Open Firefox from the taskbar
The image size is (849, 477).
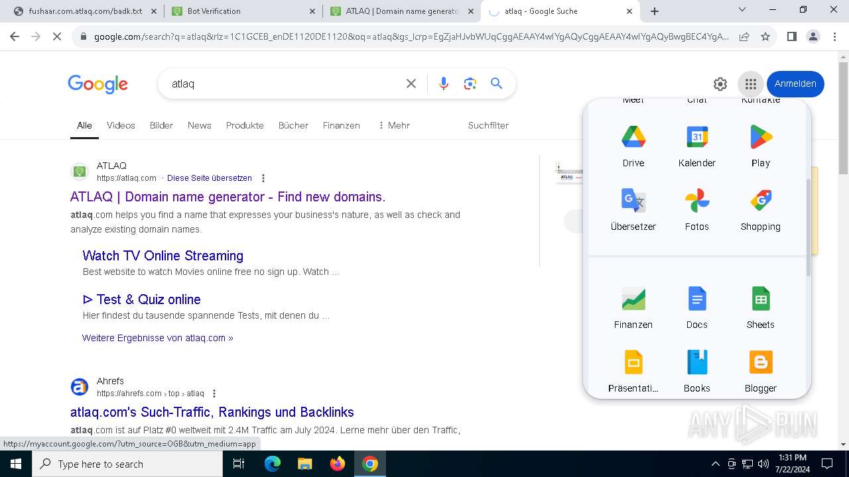click(338, 464)
